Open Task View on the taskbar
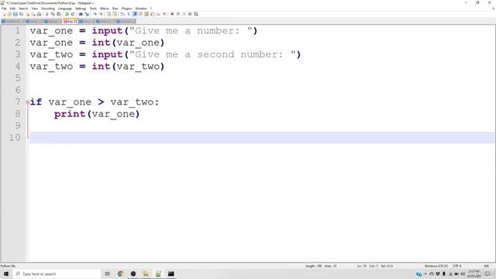 click(108, 274)
